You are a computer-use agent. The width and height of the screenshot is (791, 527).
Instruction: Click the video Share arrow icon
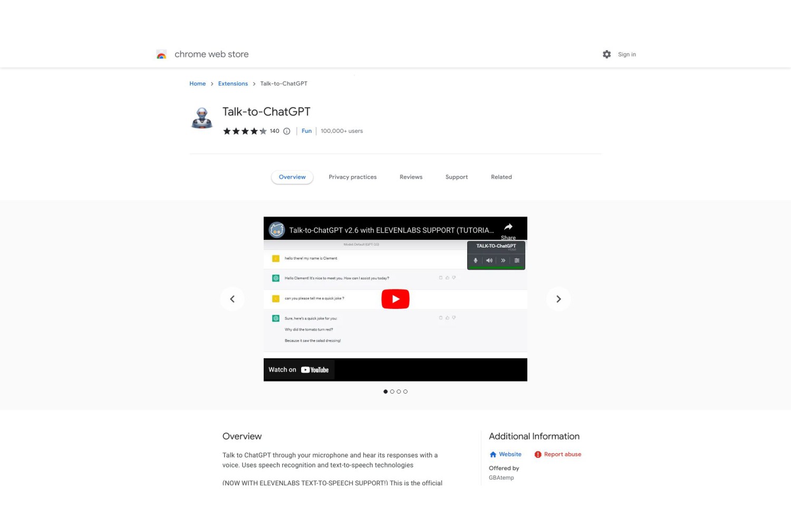(x=508, y=227)
